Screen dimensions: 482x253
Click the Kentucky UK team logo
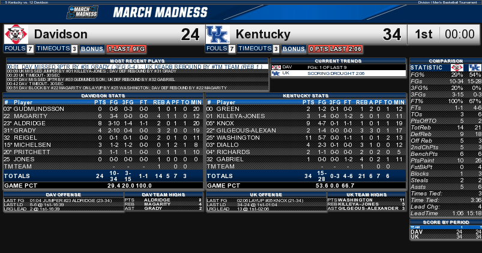pyautogui.click(x=218, y=34)
